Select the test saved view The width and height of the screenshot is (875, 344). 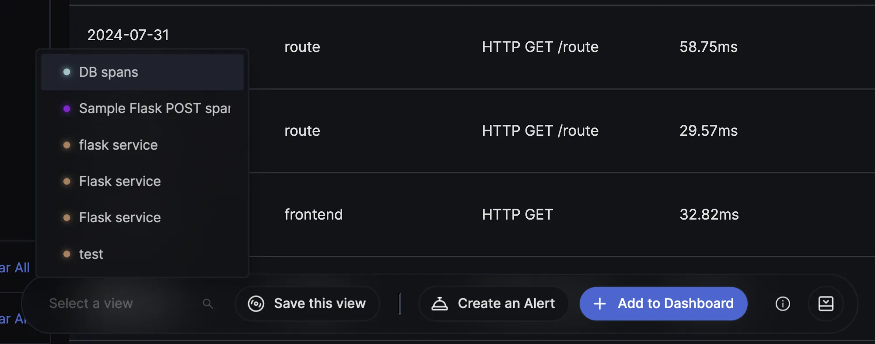coord(142,254)
